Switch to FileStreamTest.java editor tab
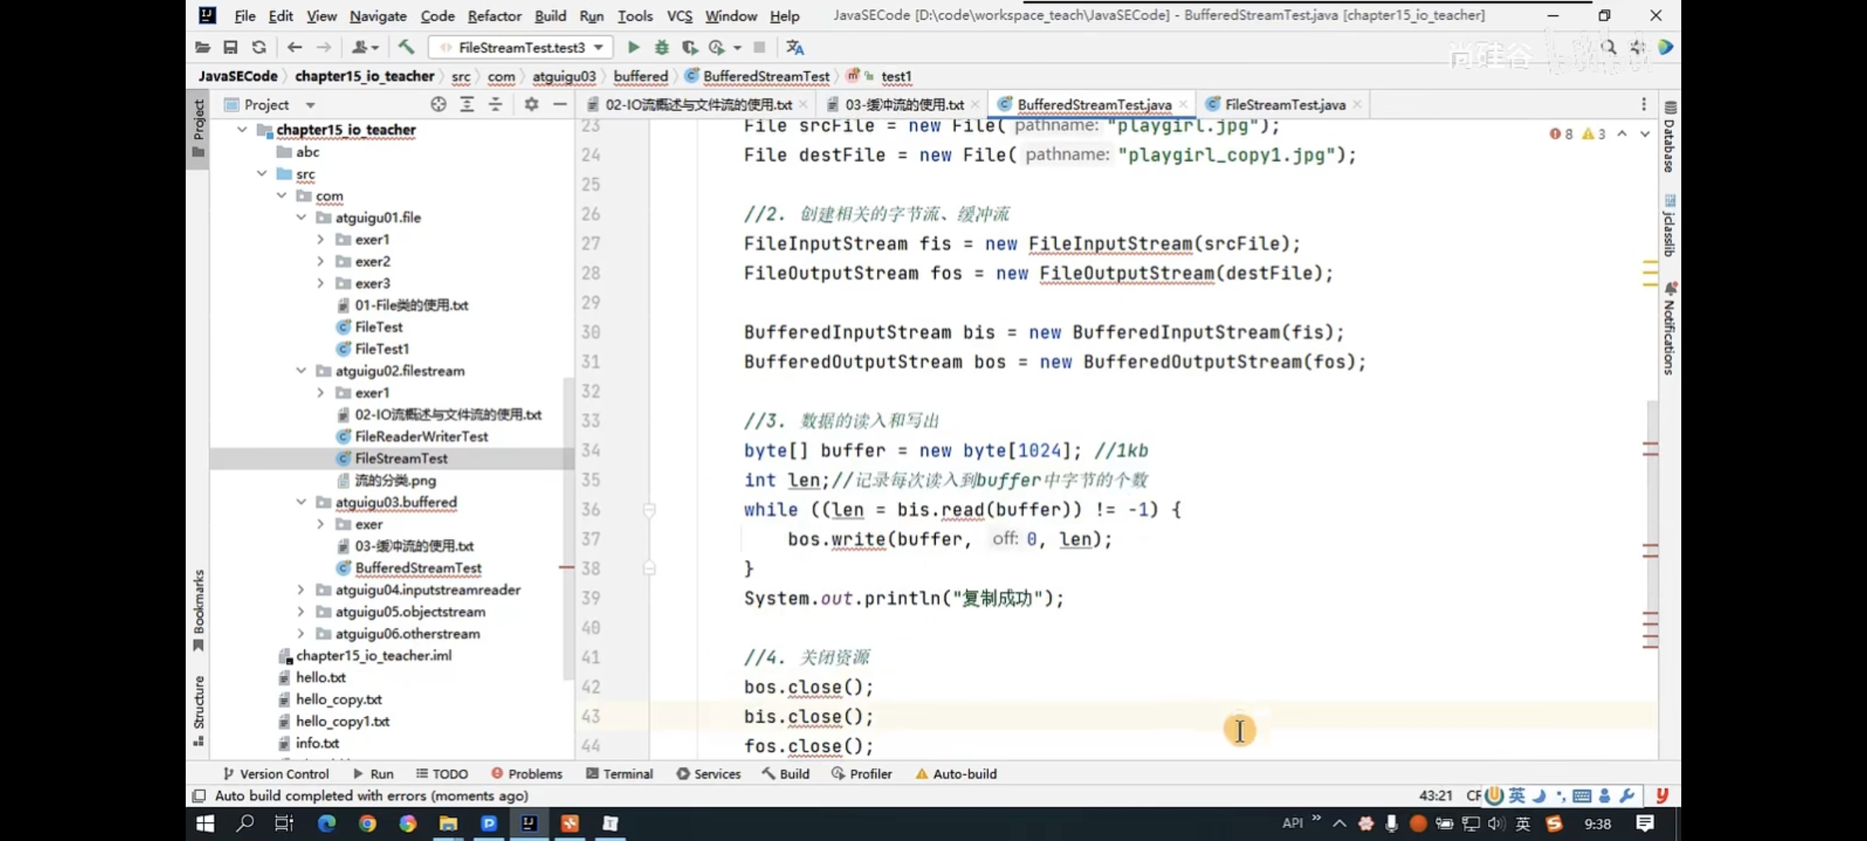 (1284, 104)
